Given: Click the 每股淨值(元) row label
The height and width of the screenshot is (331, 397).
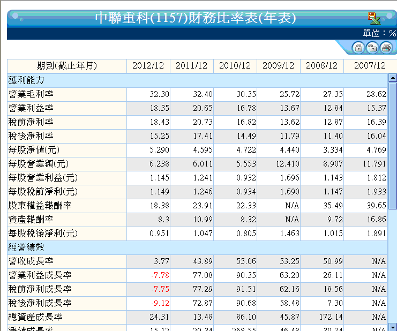Looking at the screenshot, I should tap(34, 150).
